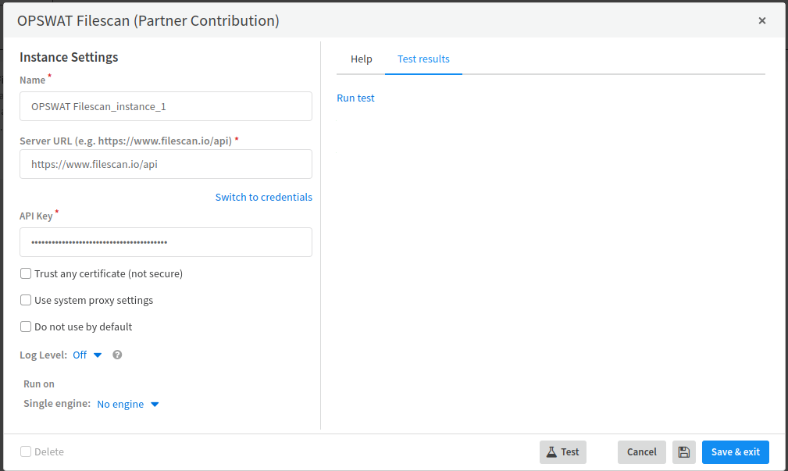788x471 pixels.
Task: Select the Test results tab
Action: [423, 59]
